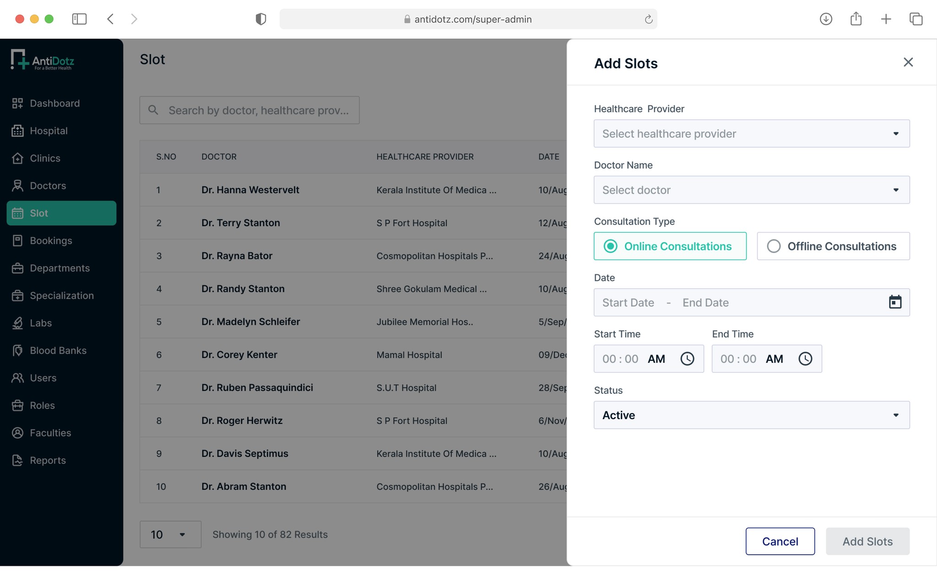Viewport: 937px width, 574px height.
Task: Click the End Time clock icon
Action: click(805, 358)
